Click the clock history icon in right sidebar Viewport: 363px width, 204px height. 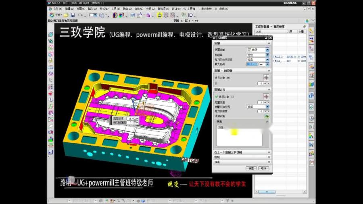click(x=311, y=118)
